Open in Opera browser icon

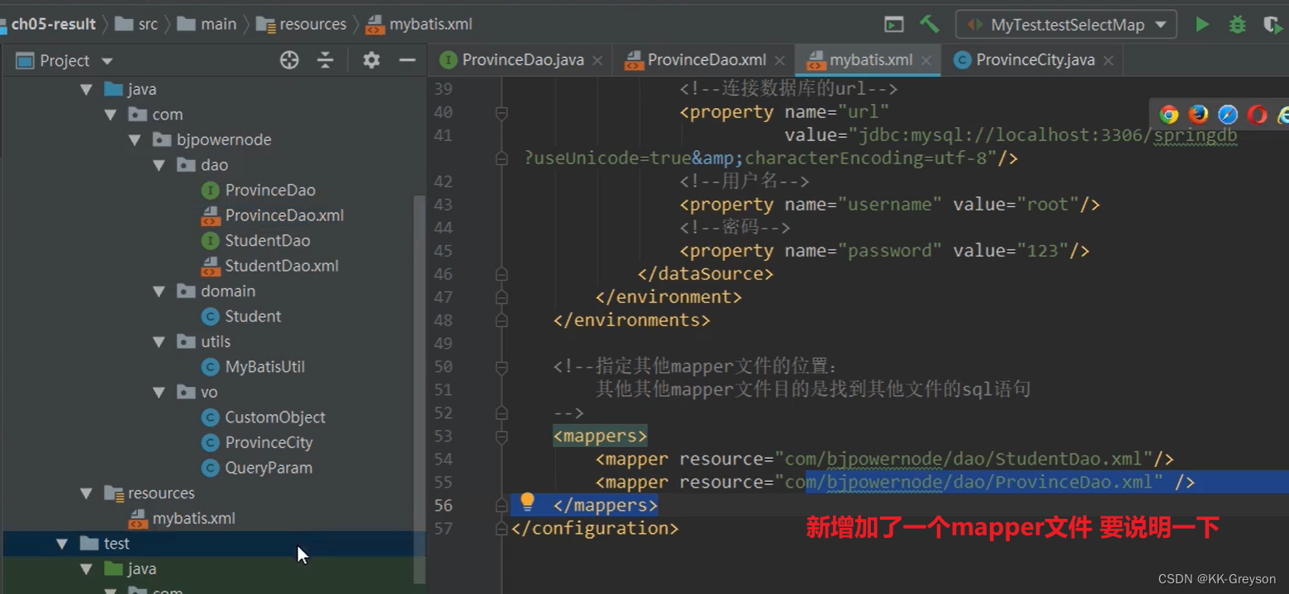pos(1258,115)
